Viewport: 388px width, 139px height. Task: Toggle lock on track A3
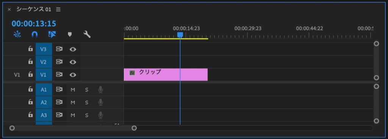(x=30, y=115)
